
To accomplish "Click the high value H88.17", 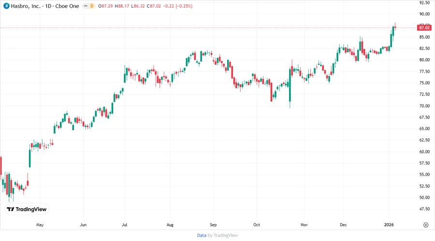I will pyautogui.click(x=122, y=6).
